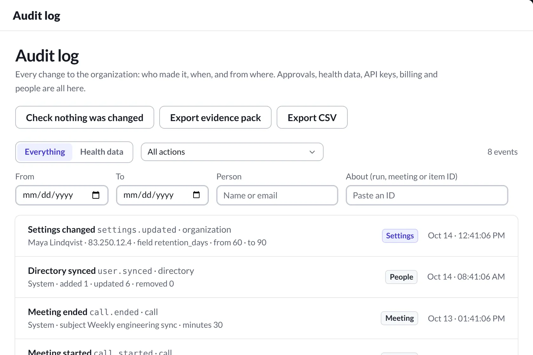Click the Meeting tag on Meeting ended row
Viewport: 533px width, 355px height.
399,318
